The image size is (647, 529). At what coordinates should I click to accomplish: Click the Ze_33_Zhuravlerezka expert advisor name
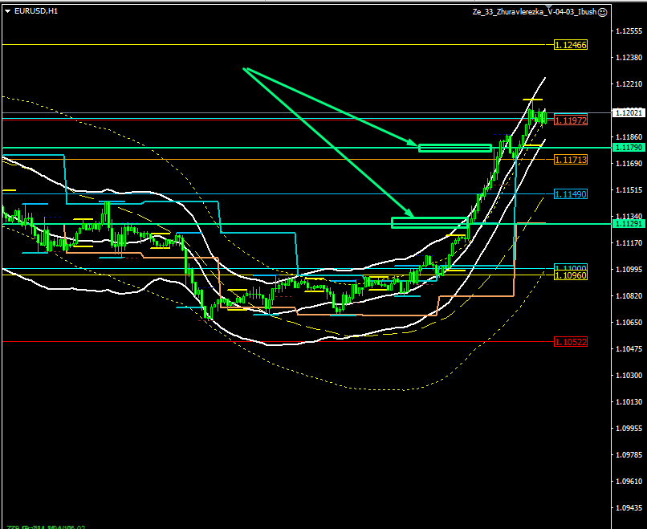pyautogui.click(x=535, y=12)
